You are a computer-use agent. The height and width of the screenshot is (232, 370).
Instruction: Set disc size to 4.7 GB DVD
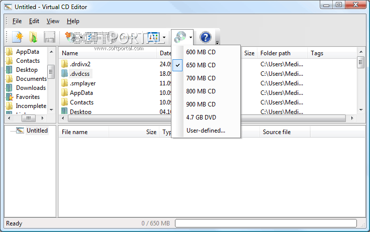(201, 118)
